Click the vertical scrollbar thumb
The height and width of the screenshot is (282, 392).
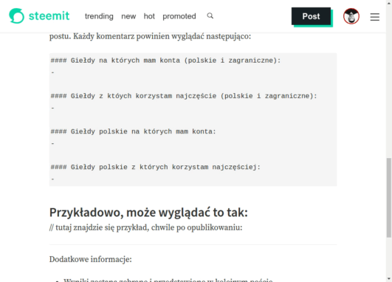389,198
